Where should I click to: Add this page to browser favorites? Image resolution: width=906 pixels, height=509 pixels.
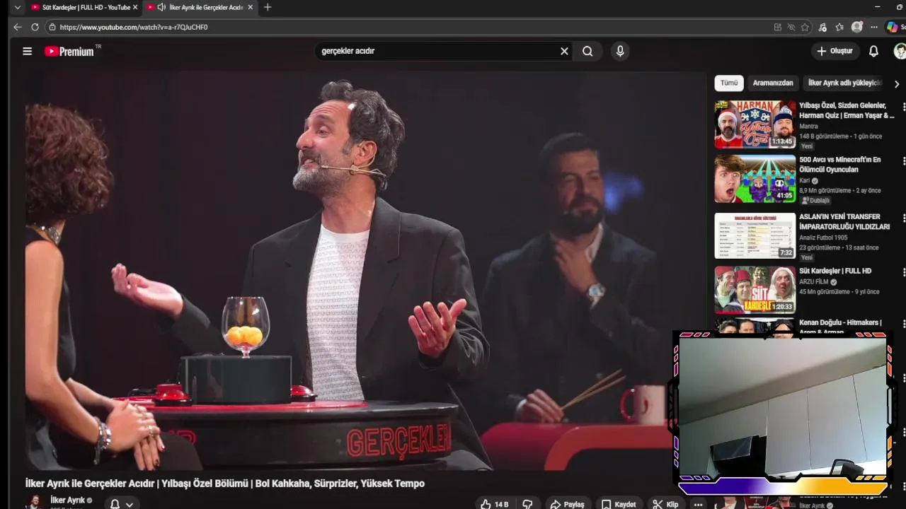pyautogui.click(x=805, y=27)
